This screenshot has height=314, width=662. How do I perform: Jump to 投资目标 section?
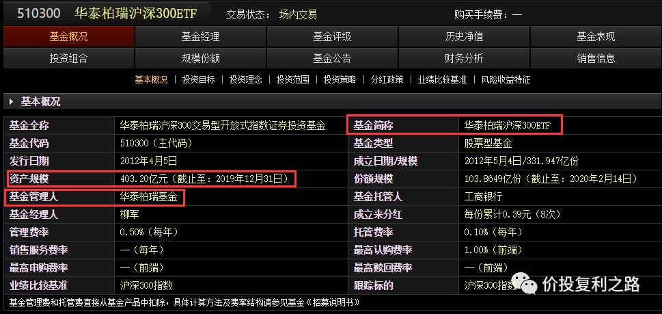[198, 79]
